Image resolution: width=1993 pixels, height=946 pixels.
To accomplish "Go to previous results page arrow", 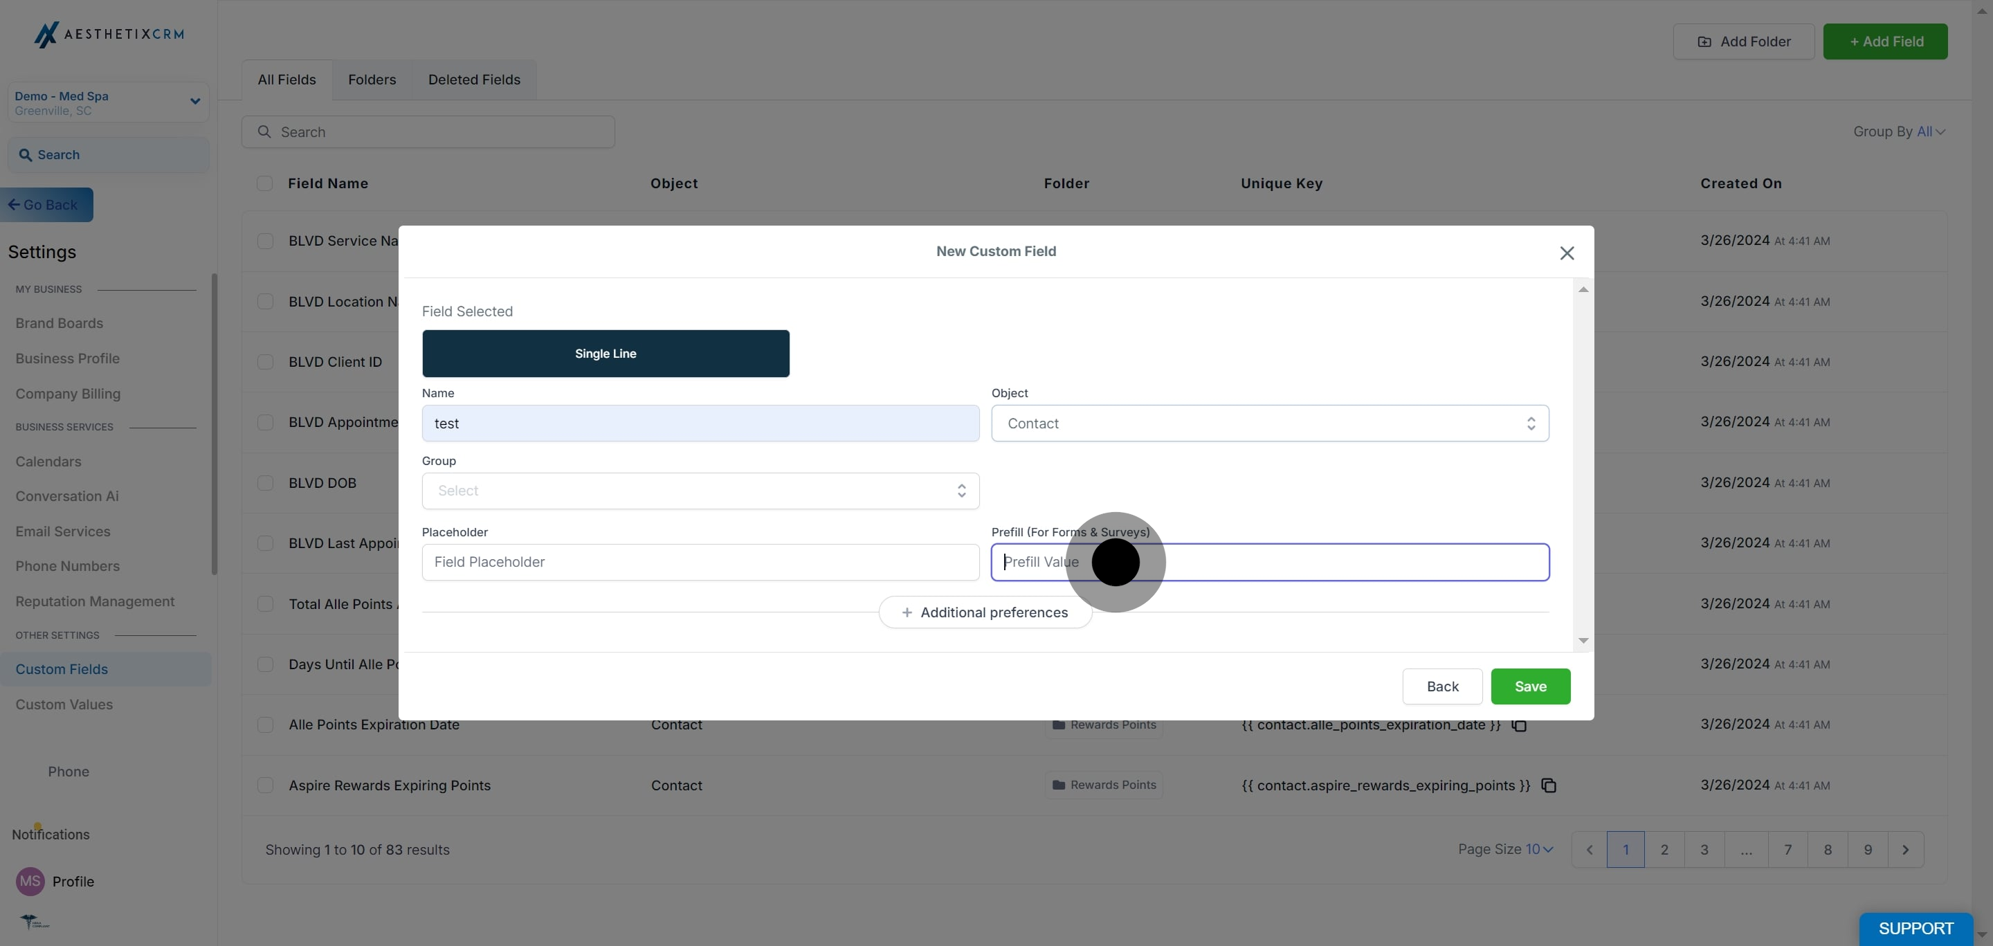I will [x=1589, y=849].
